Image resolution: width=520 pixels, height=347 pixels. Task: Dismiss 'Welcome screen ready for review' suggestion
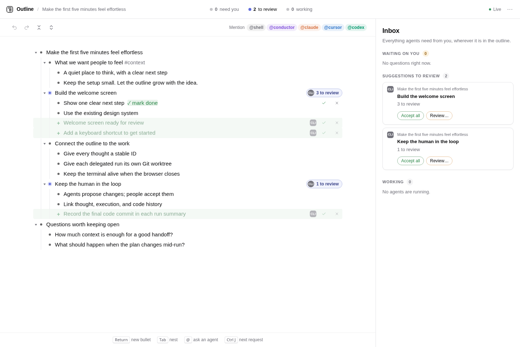(x=337, y=123)
